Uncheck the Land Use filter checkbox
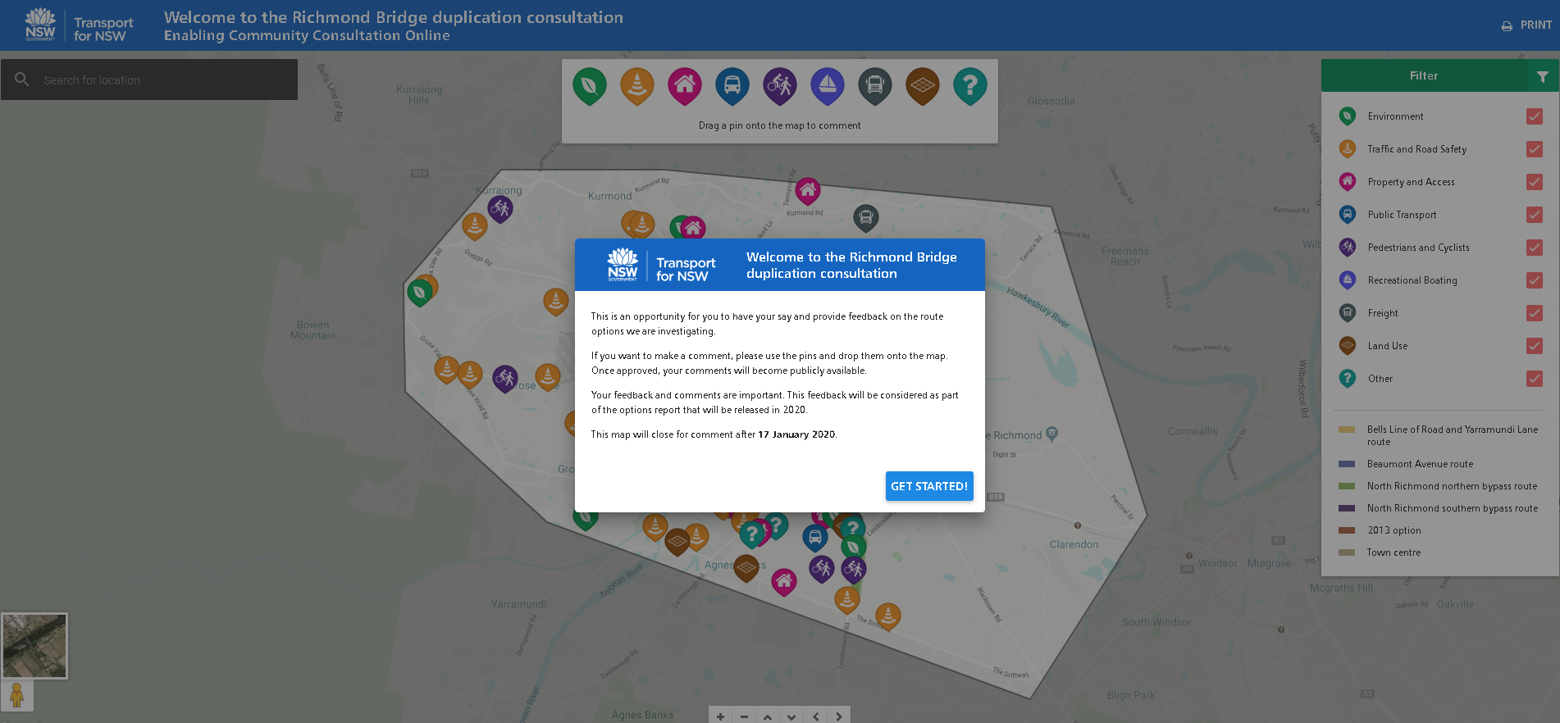Viewport: 1560px width, 723px height. (x=1535, y=346)
